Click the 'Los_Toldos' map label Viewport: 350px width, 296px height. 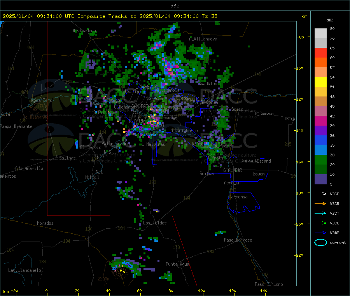pos(155,223)
